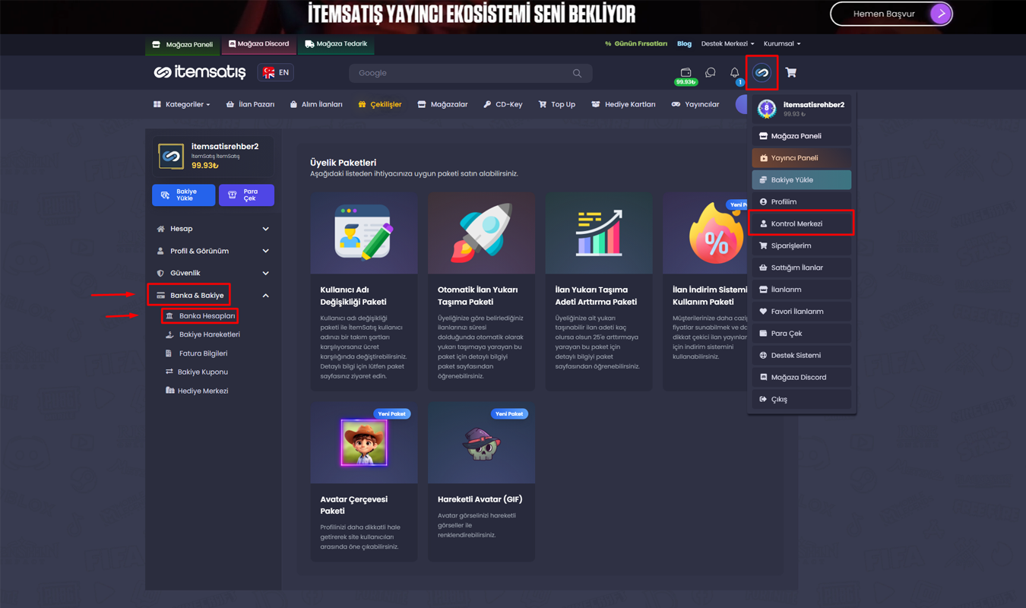Screen dimensions: 1026x608
Task: Click itemsatisrehber2 avatar in dropdown header
Action: point(766,109)
